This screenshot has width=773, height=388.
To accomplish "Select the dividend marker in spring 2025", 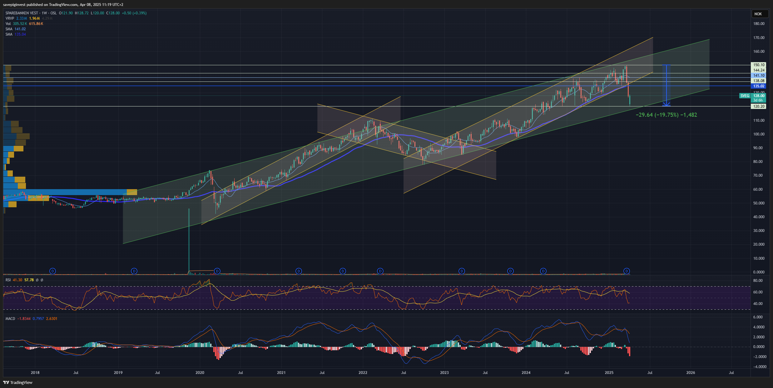I will tap(627, 271).
